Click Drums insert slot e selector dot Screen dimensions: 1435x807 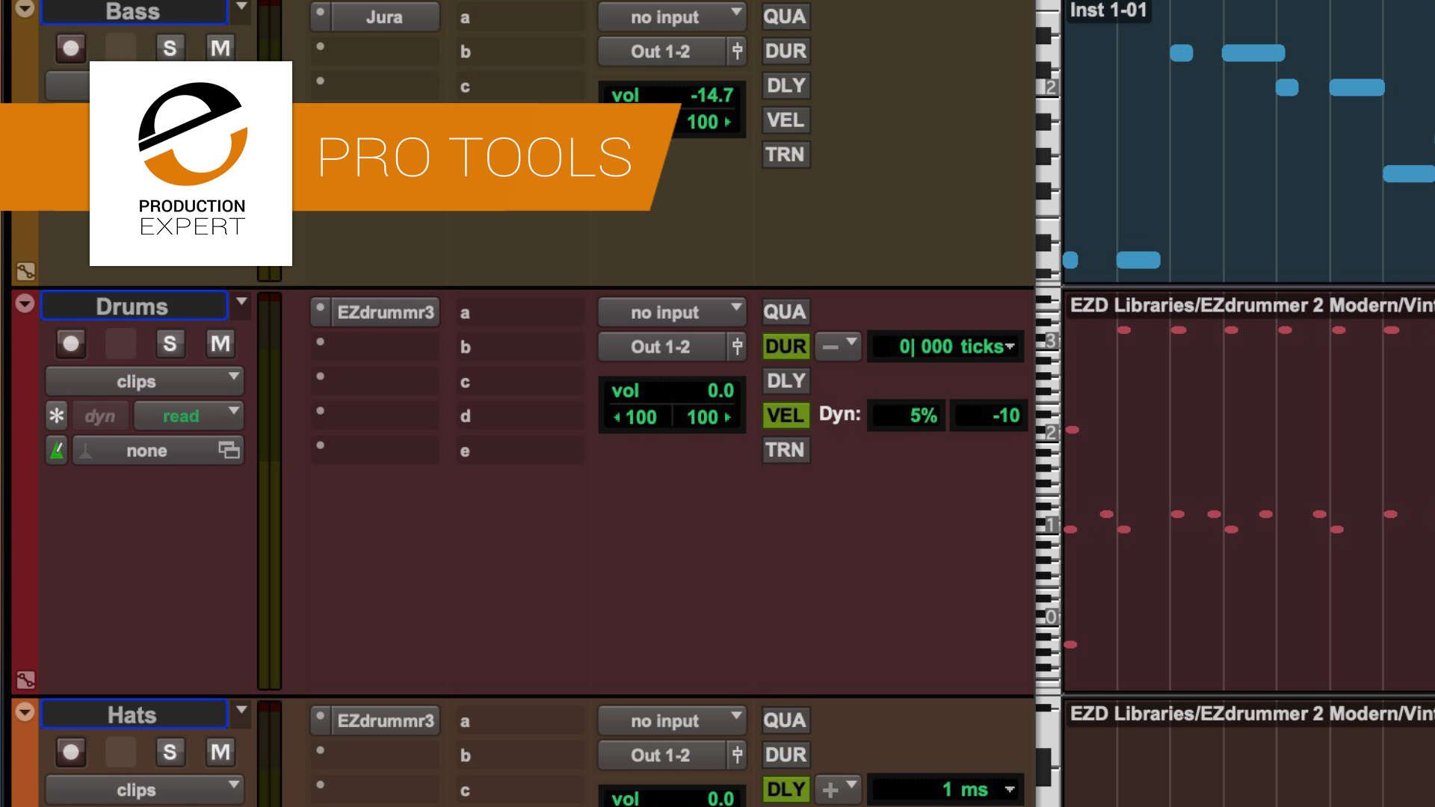pos(320,445)
